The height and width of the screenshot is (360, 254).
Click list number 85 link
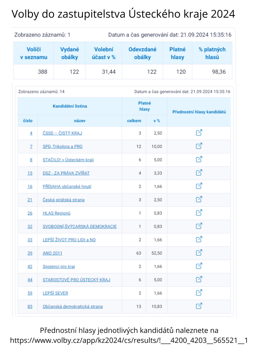tap(30, 306)
